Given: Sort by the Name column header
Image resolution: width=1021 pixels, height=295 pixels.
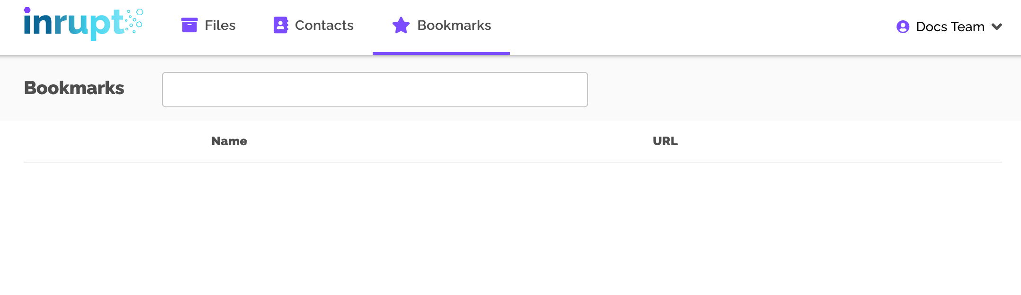Looking at the screenshot, I should click(229, 141).
